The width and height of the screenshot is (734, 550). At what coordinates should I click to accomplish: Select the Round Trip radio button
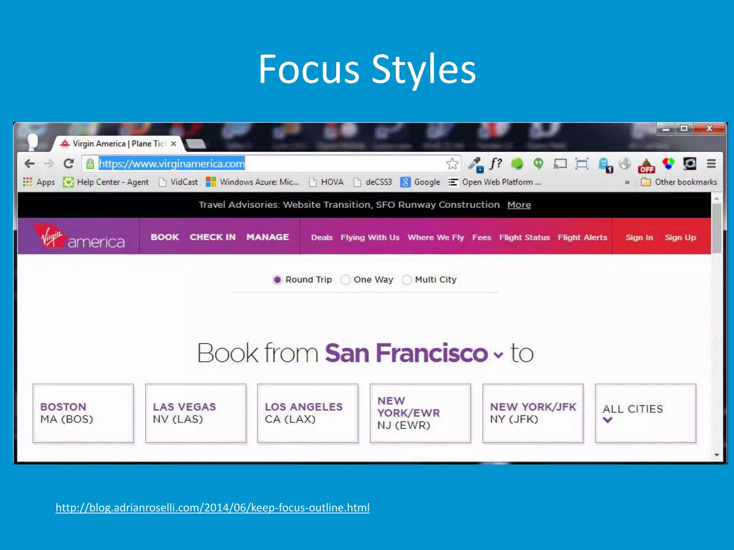[x=277, y=280]
